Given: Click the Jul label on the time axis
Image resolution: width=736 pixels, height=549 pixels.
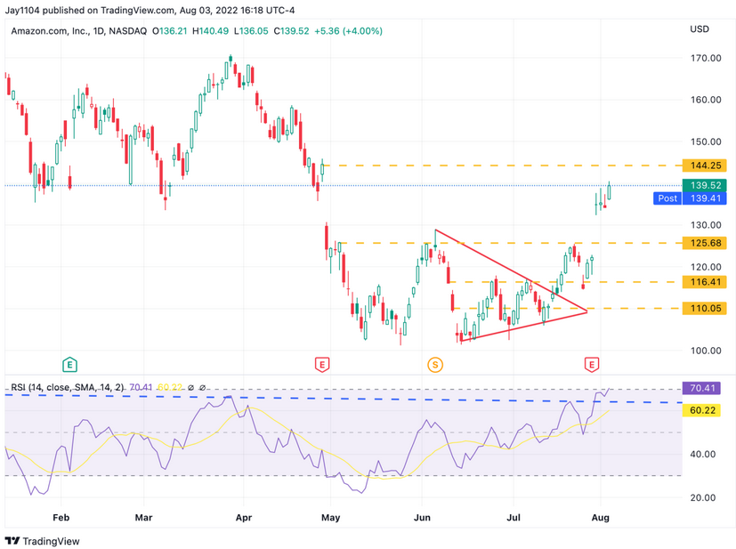Looking at the screenshot, I should [x=514, y=518].
